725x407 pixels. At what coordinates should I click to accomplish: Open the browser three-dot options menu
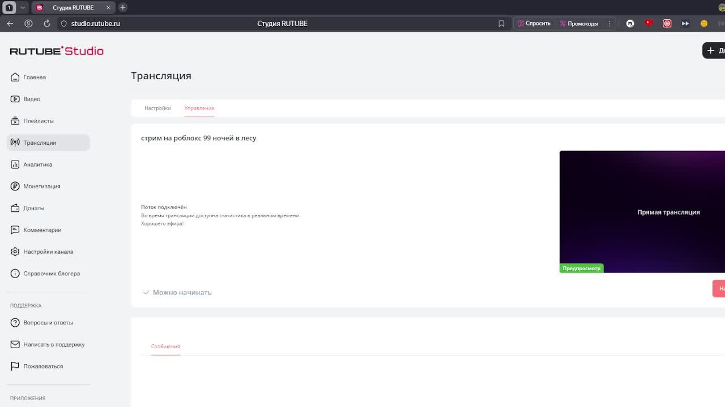[609, 23]
